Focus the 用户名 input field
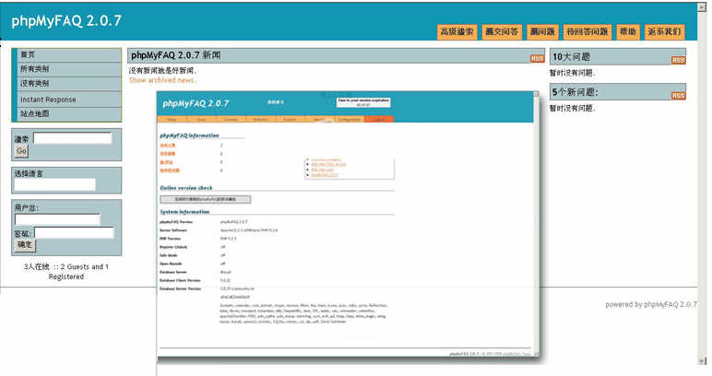 pyautogui.click(x=57, y=219)
